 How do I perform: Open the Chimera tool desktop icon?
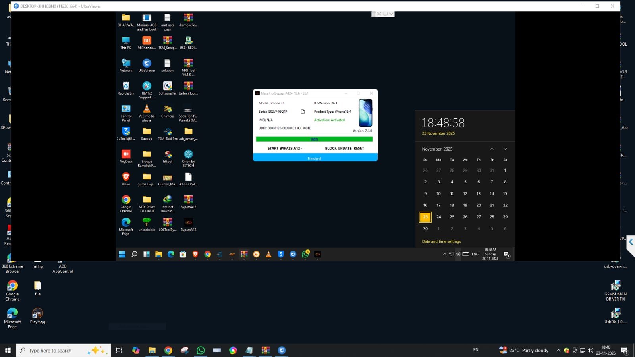click(x=167, y=109)
